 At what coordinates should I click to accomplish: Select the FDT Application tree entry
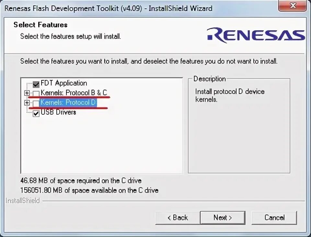tap(63, 83)
